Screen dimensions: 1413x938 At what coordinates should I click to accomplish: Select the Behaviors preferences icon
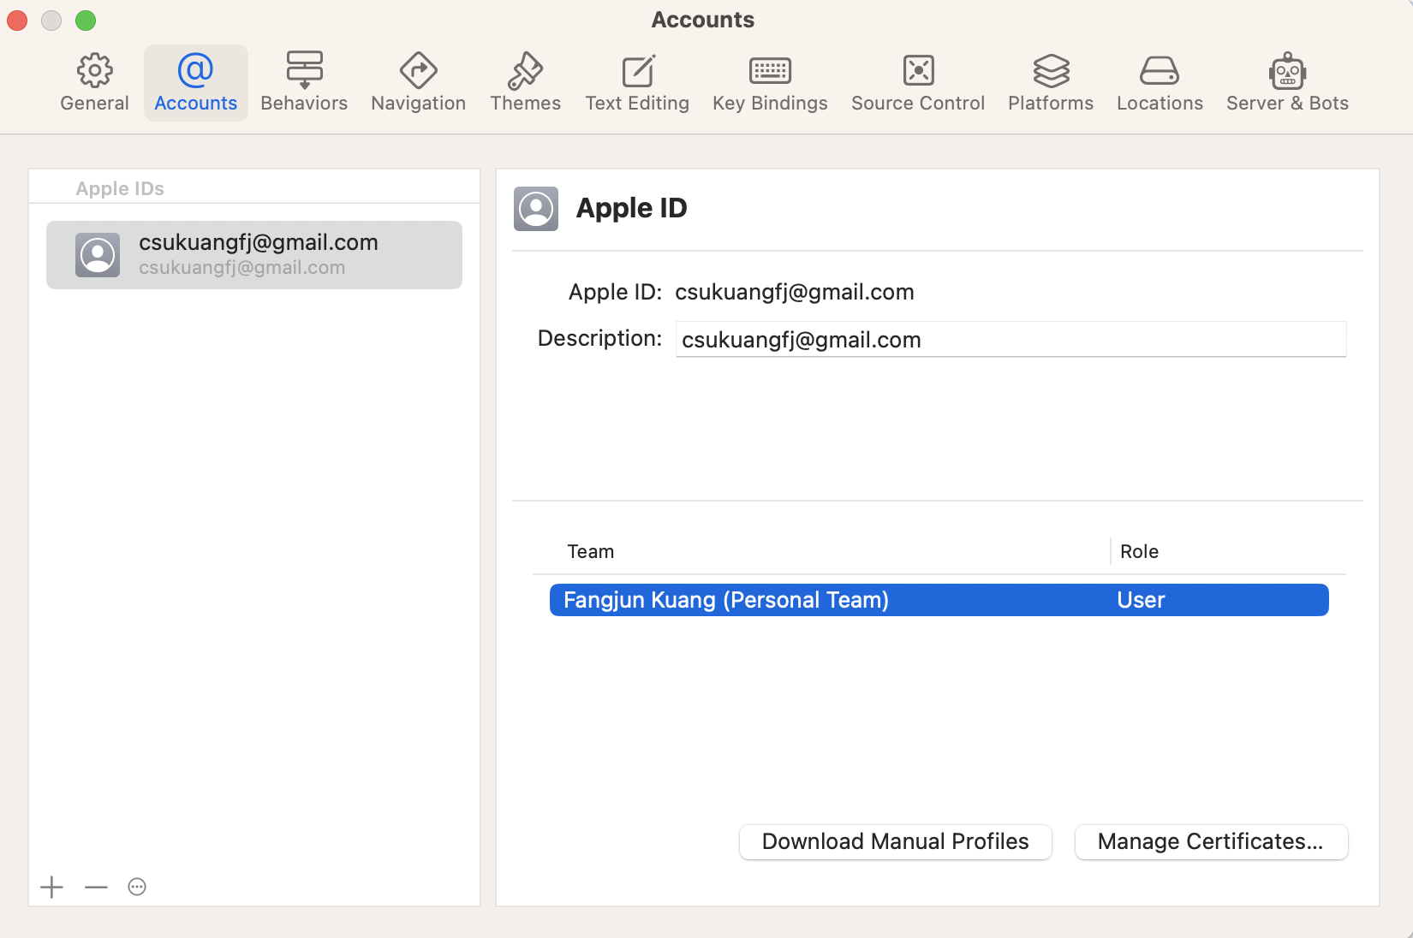pyautogui.click(x=304, y=70)
